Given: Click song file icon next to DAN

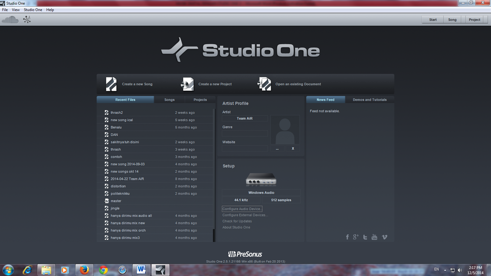Looking at the screenshot, I should (106, 135).
